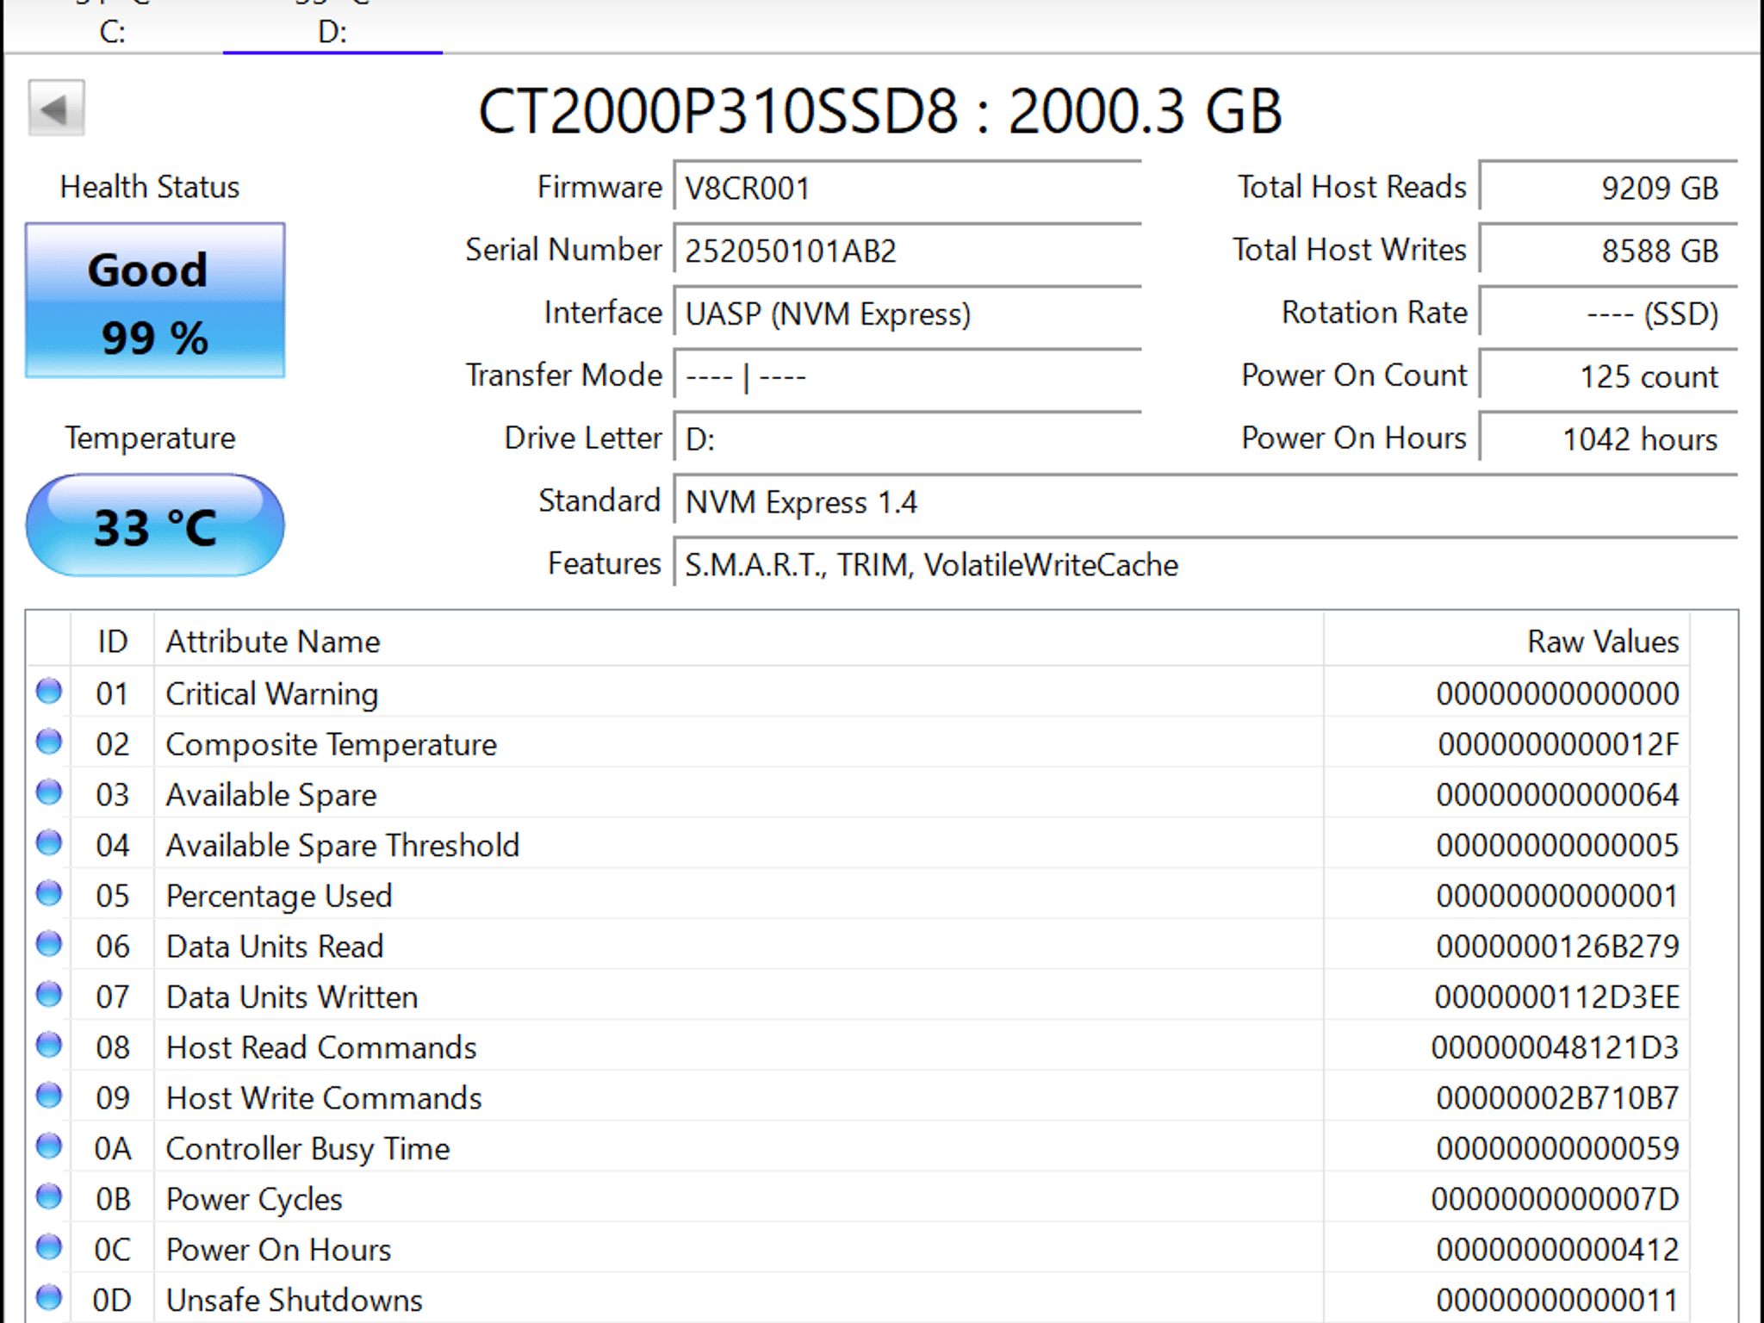Click the ID column header
The height and width of the screenshot is (1323, 1764).
(x=113, y=641)
